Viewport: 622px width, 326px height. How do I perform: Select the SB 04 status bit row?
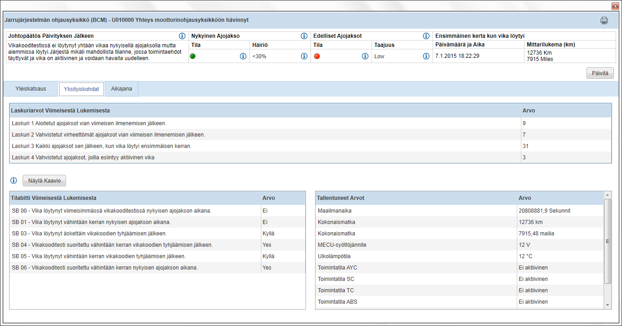click(158, 245)
